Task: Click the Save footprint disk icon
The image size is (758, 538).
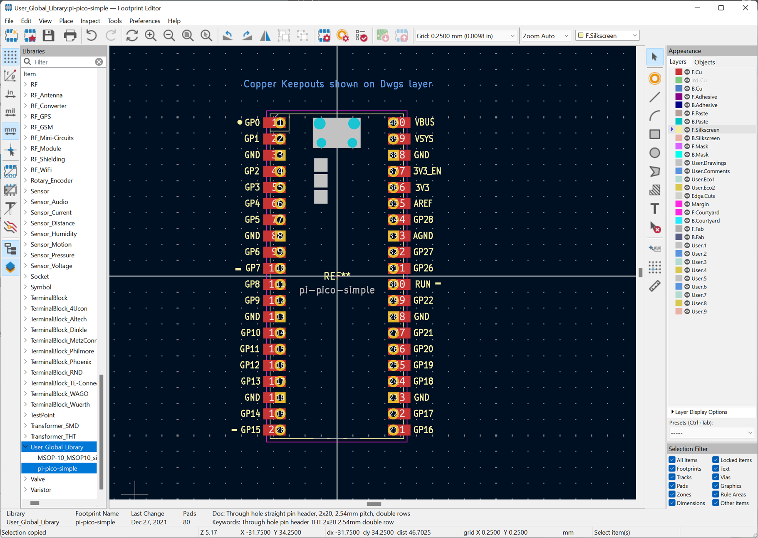Action: click(x=48, y=36)
